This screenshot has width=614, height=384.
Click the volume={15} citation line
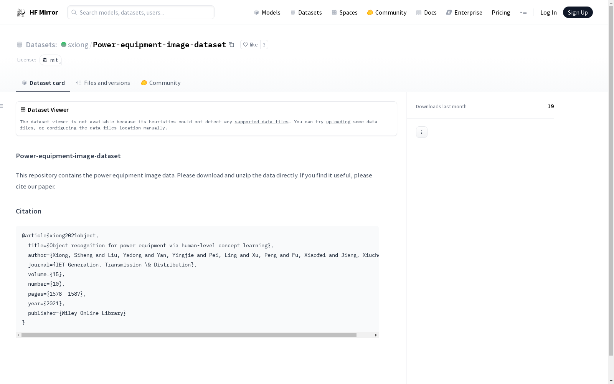tap(46, 274)
